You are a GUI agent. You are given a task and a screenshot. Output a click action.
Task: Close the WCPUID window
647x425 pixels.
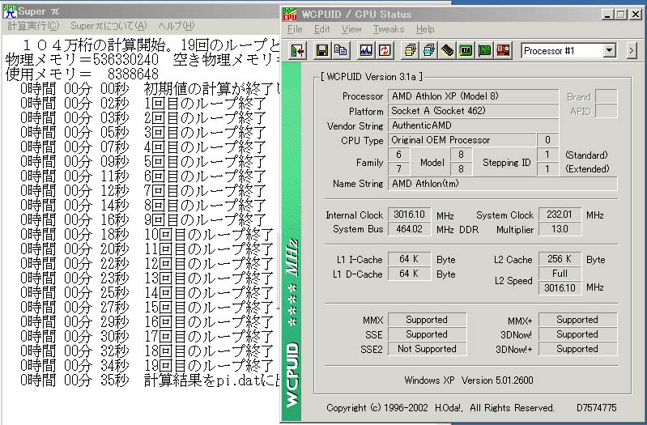(636, 15)
